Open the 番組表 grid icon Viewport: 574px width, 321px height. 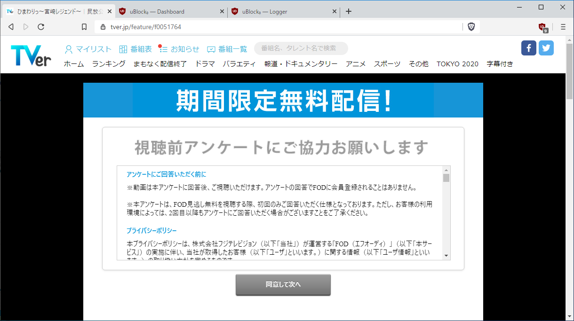click(x=123, y=49)
